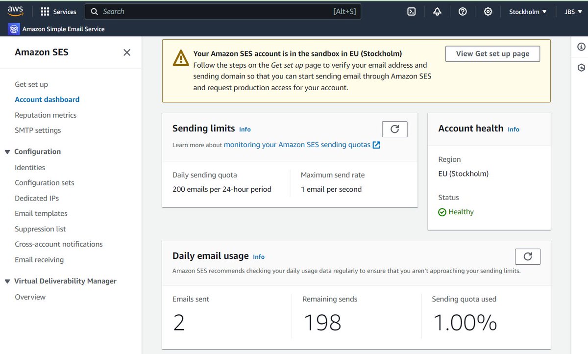
Task: Refresh the Sending limits panel
Action: [x=394, y=129]
